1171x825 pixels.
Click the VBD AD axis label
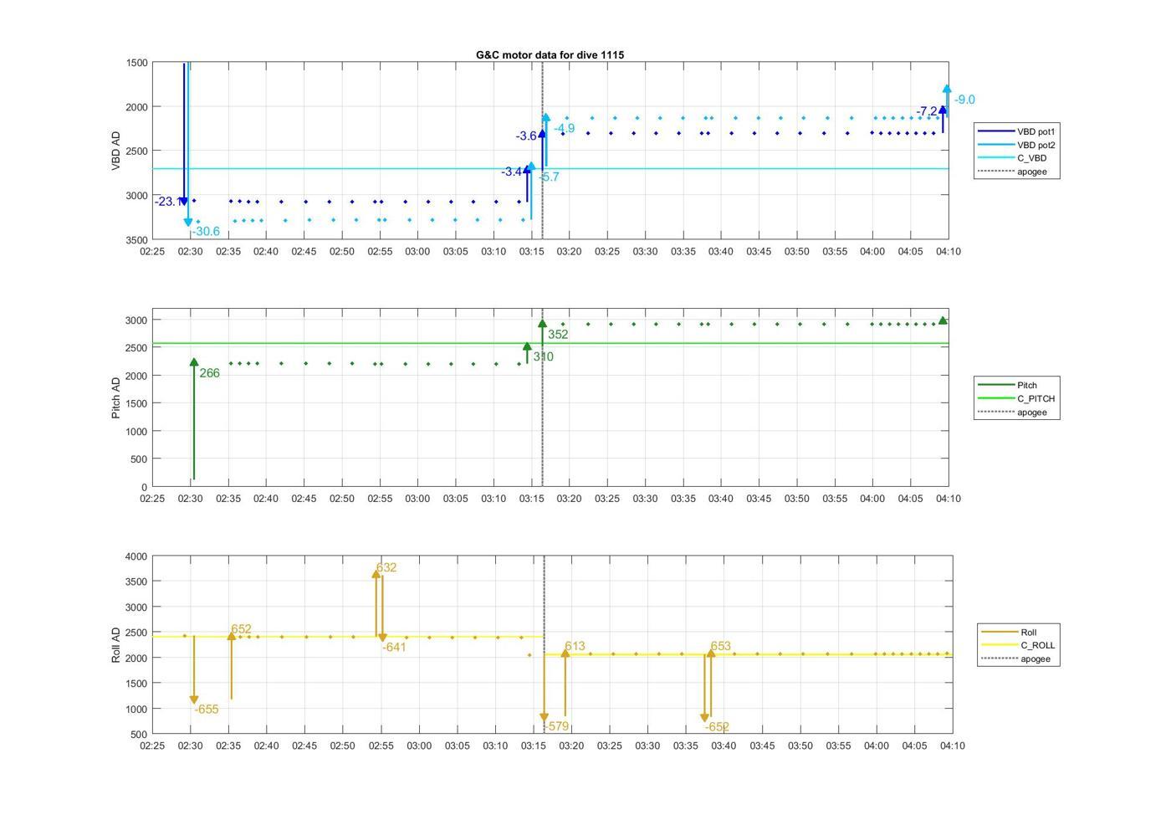115,151
